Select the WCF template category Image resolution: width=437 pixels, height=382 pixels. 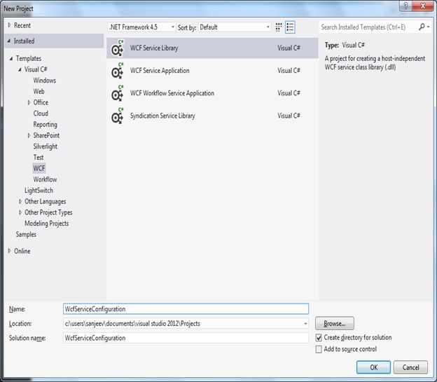coord(39,168)
